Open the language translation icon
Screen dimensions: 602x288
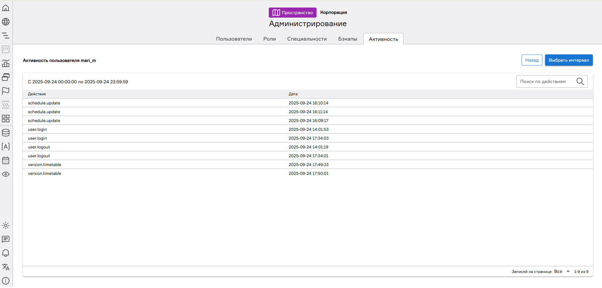click(x=6, y=267)
